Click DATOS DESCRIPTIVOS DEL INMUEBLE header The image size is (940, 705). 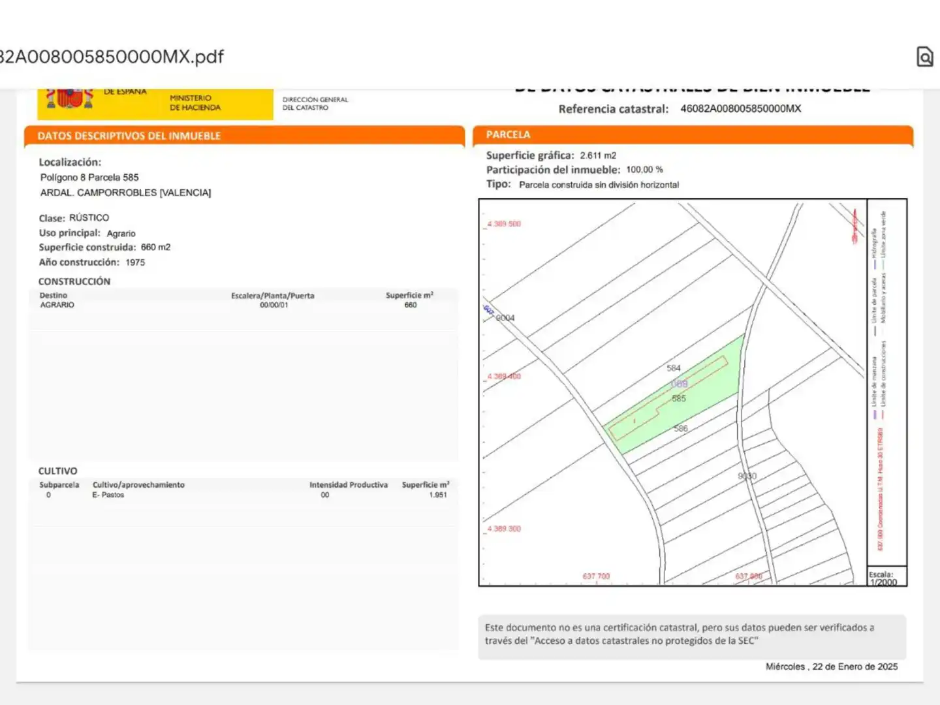[x=244, y=136]
